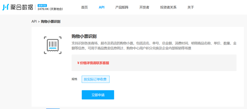Click the 聚合数据 logo text
This screenshot has height=109, width=247.
[22, 7]
